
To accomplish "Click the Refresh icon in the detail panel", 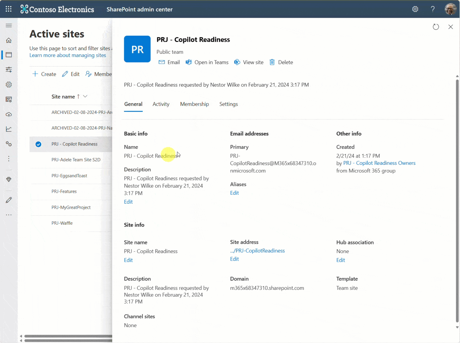I will [436, 27].
